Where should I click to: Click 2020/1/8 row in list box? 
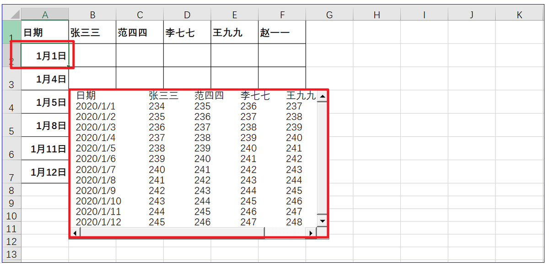tap(194, 180)
